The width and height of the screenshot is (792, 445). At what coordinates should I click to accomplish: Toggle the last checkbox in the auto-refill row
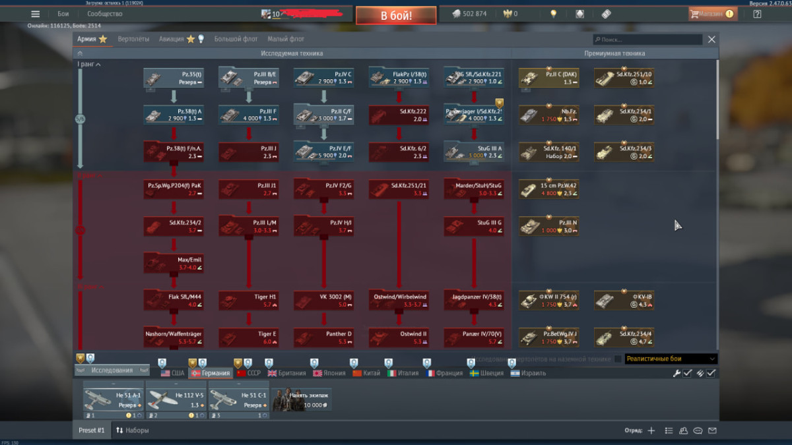tap(711, 373)
